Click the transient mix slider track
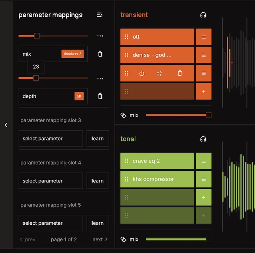255x253 pixels. tap(175, 115)
